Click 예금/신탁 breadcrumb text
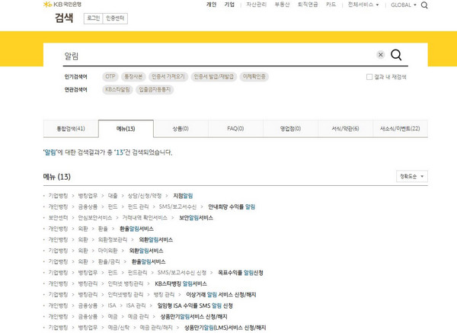This screenshot has width=457, height=333. (x=118, y=328)
